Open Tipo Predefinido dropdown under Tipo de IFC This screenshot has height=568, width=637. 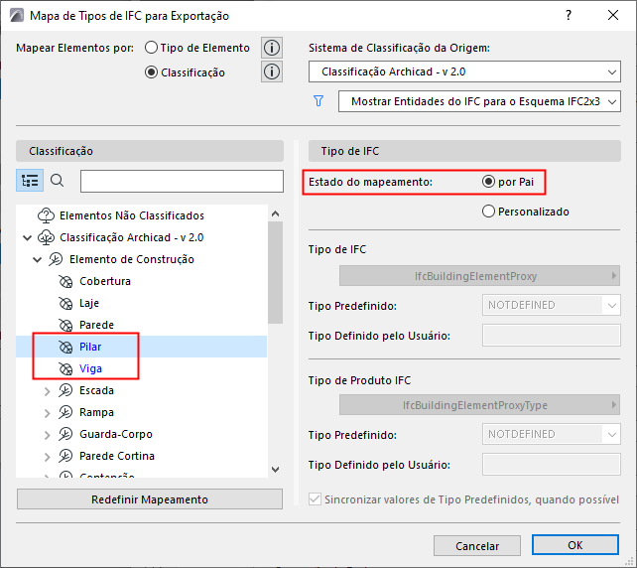pos(552,305)
